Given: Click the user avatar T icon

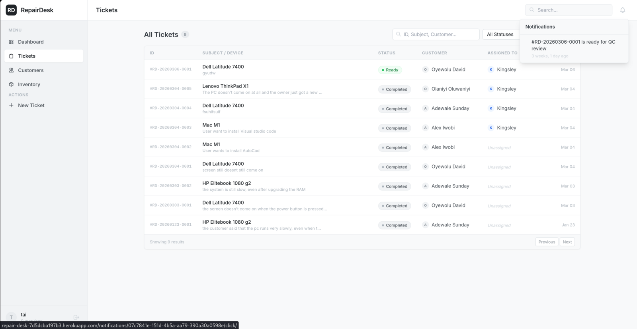Looking at the screenshot, I should coord(11,317).
